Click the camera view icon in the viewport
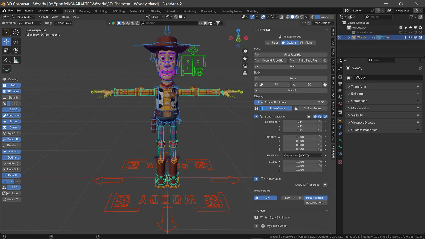 pos(245,66)
